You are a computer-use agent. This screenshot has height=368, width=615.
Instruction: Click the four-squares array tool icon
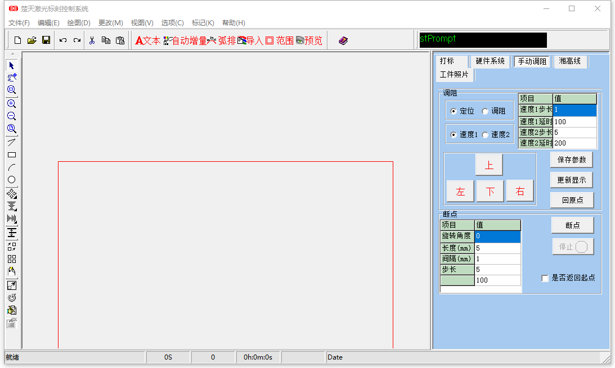click(12, 259)
